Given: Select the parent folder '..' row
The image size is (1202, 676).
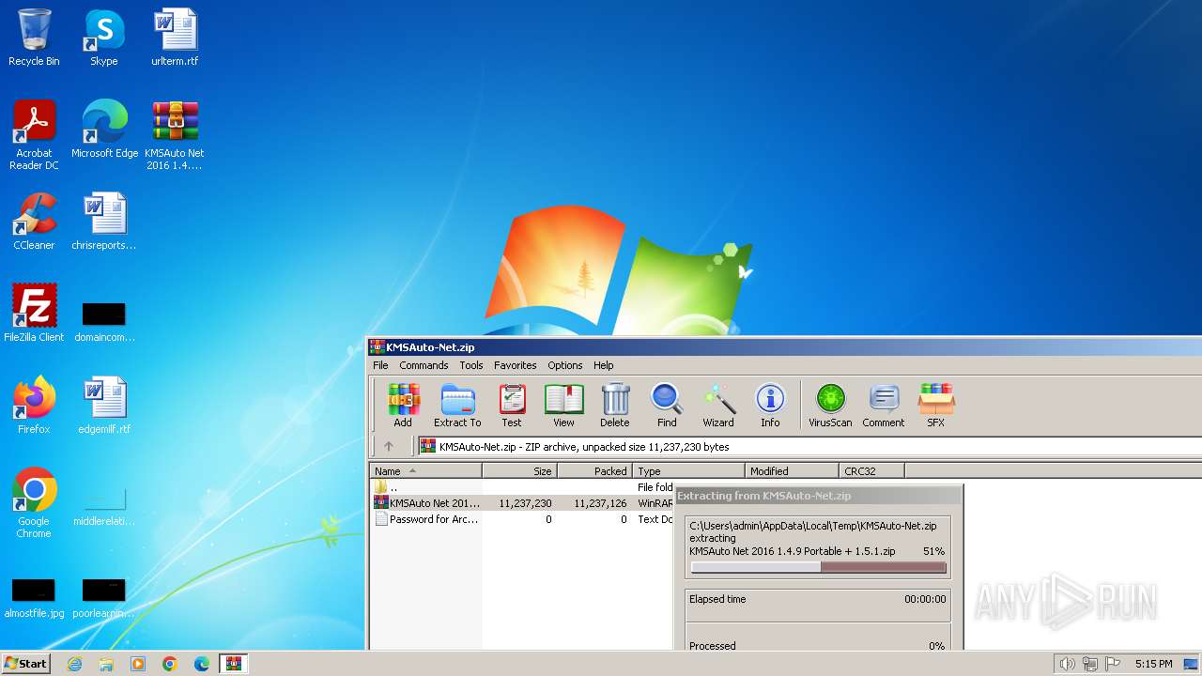Looking at the screenshot, I should 522,487.
